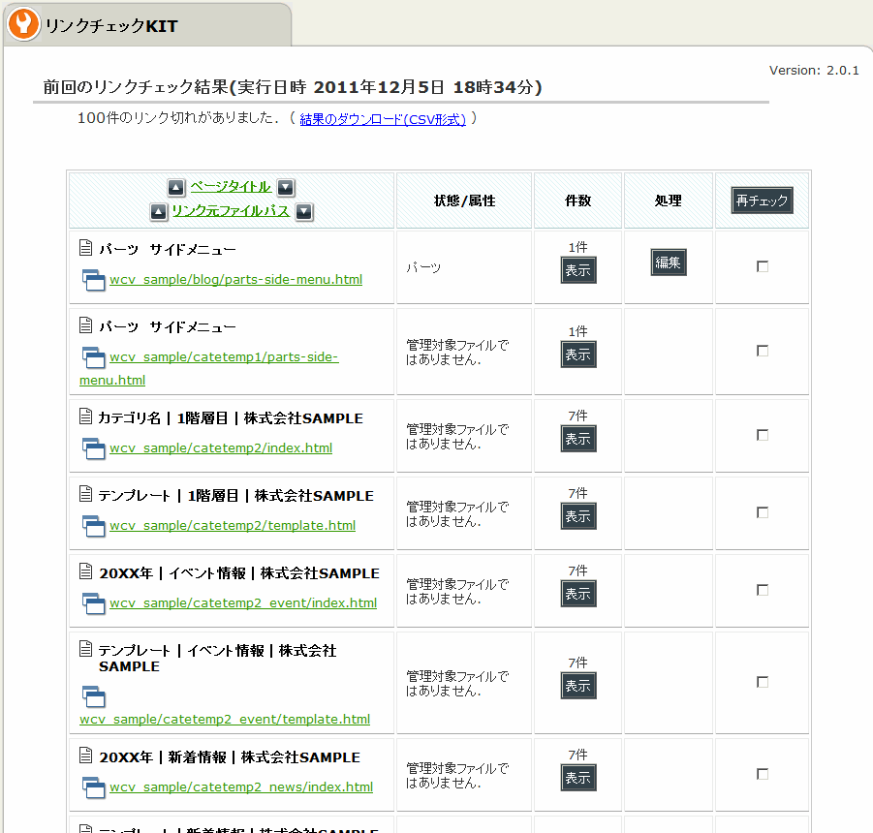This screenshot has height=833, width=873.
Task: Sort by ページタイトル column header link
Action: coord(231,187)
